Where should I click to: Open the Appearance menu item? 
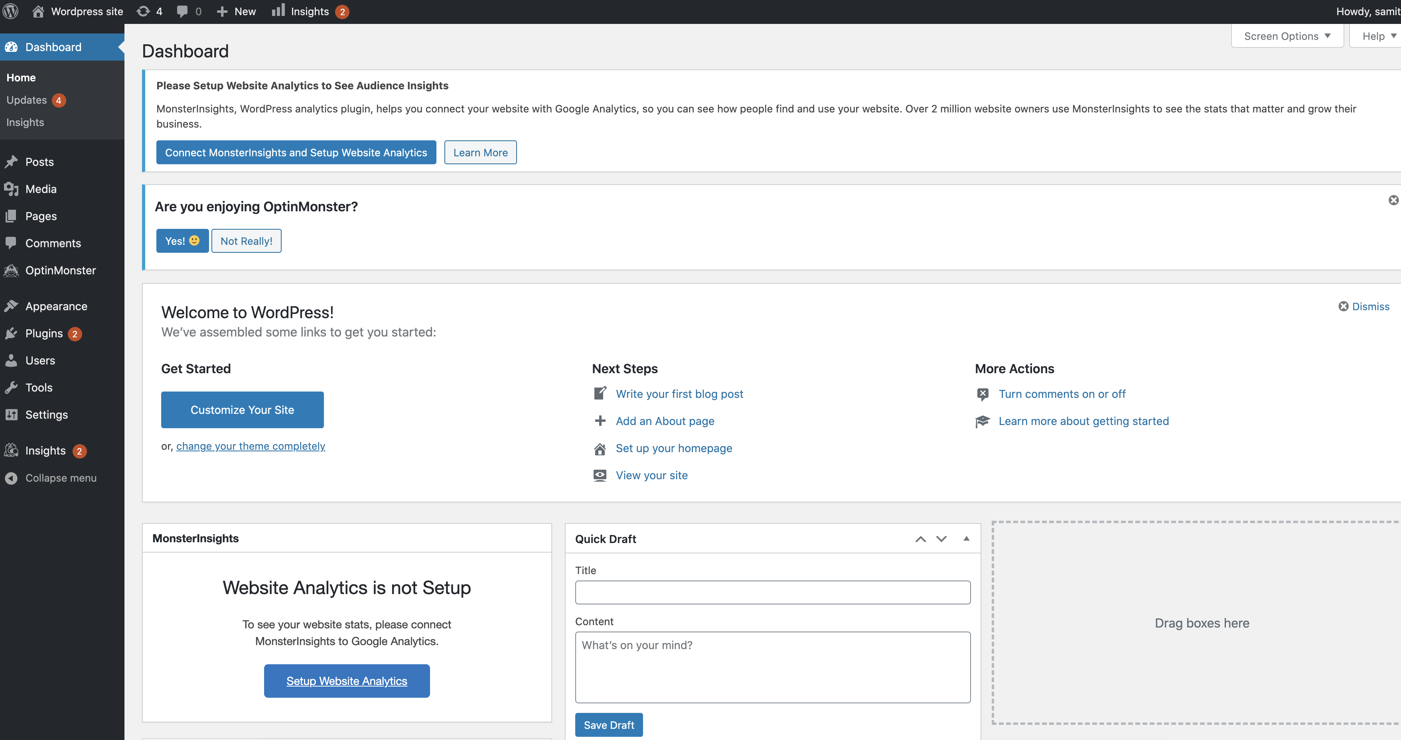[x=56, y=306]
